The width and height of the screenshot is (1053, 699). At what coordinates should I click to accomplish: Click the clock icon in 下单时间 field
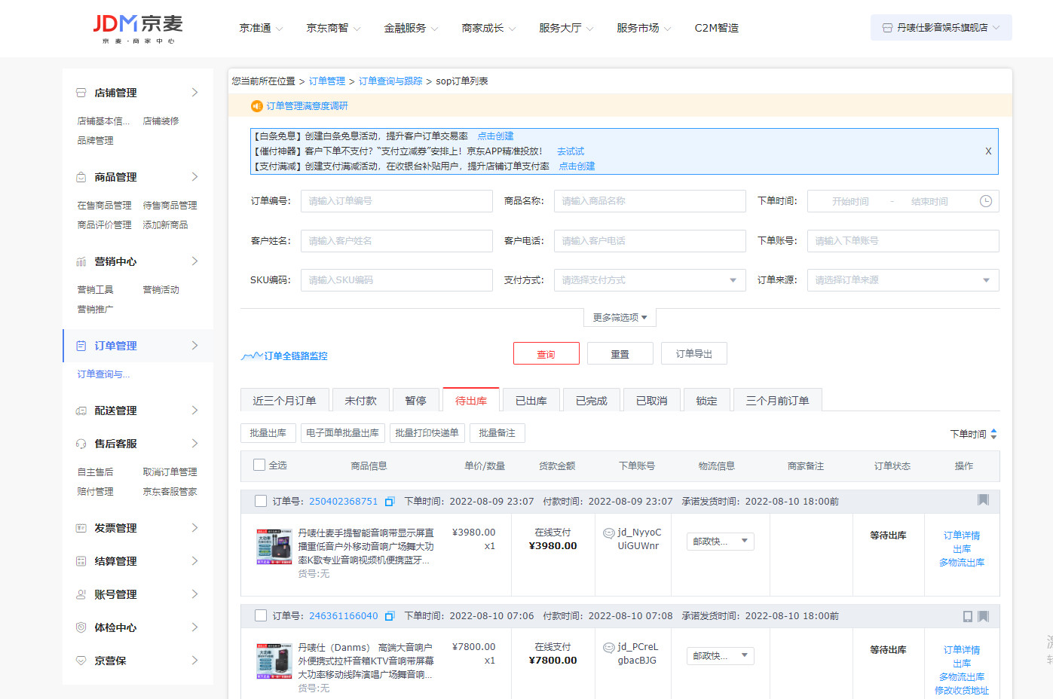tap(985, 201)
